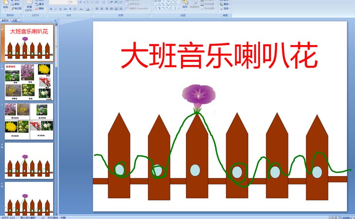The image size is (355, 219).
Task: Select the left brace shape
Action: click(171, 8)
